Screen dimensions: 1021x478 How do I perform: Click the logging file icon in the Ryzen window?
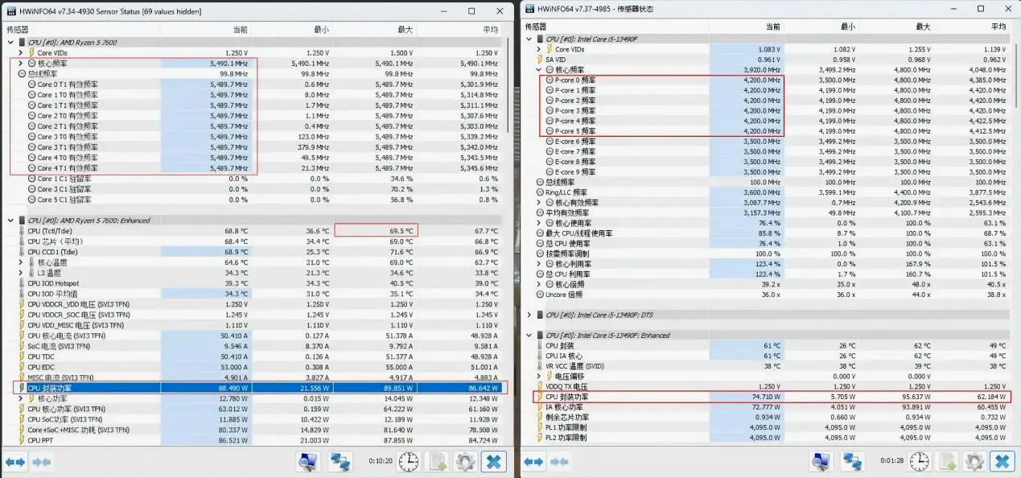click(438, 461)
